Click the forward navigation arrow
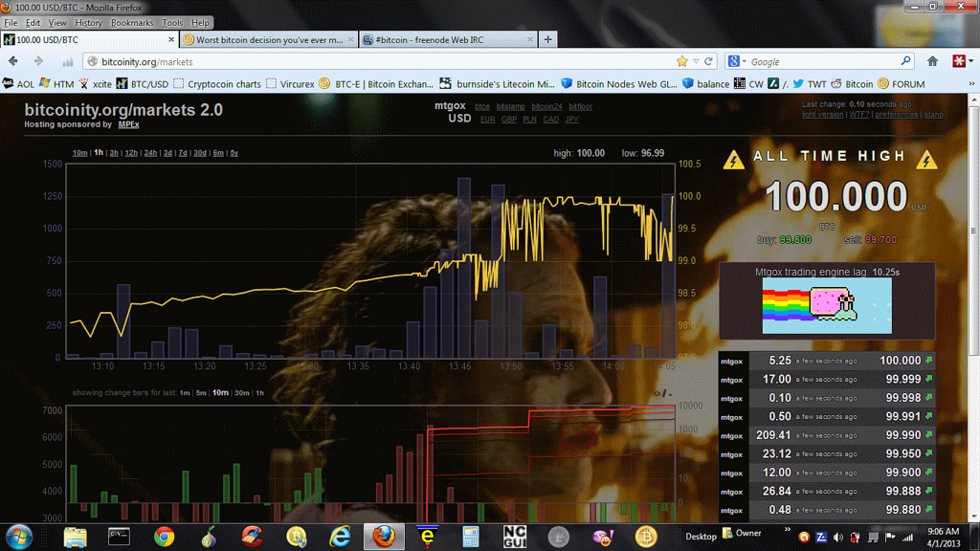Viewport: 980px width, 551px height. [38, 61]
